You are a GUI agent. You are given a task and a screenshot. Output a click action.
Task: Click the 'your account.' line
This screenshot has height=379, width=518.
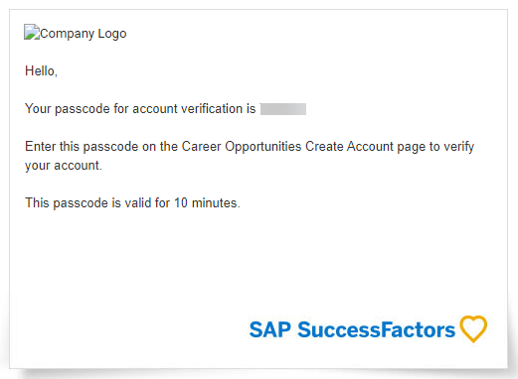pos(64,166)
